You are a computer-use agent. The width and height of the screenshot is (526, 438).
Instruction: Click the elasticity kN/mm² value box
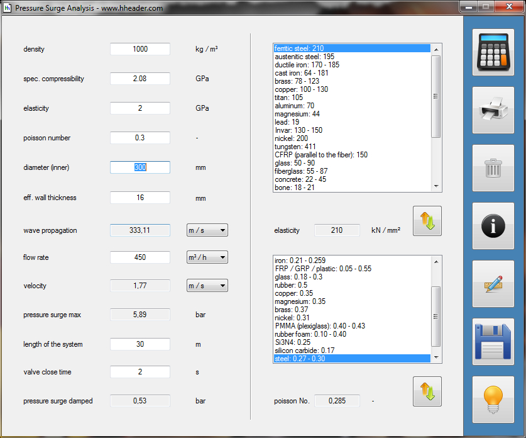337,230
